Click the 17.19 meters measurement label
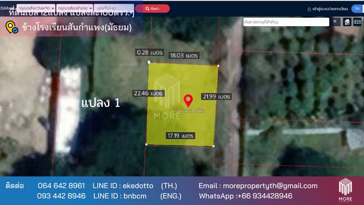The height and width of the screenshot is (205, 364). 180,136
